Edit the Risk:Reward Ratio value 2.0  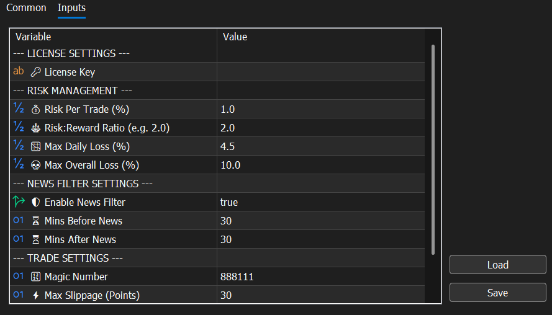(x=321, y=128)
